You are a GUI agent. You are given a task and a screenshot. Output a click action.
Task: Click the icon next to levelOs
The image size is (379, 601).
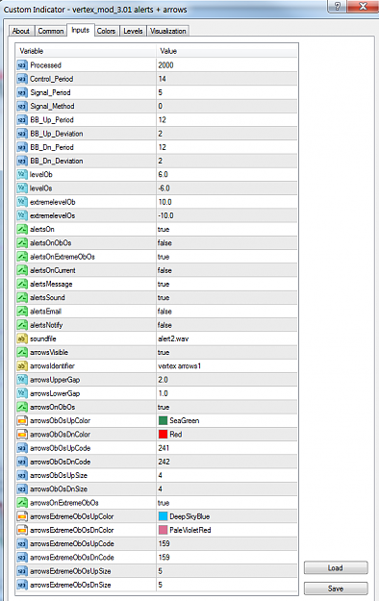(22, 188)
